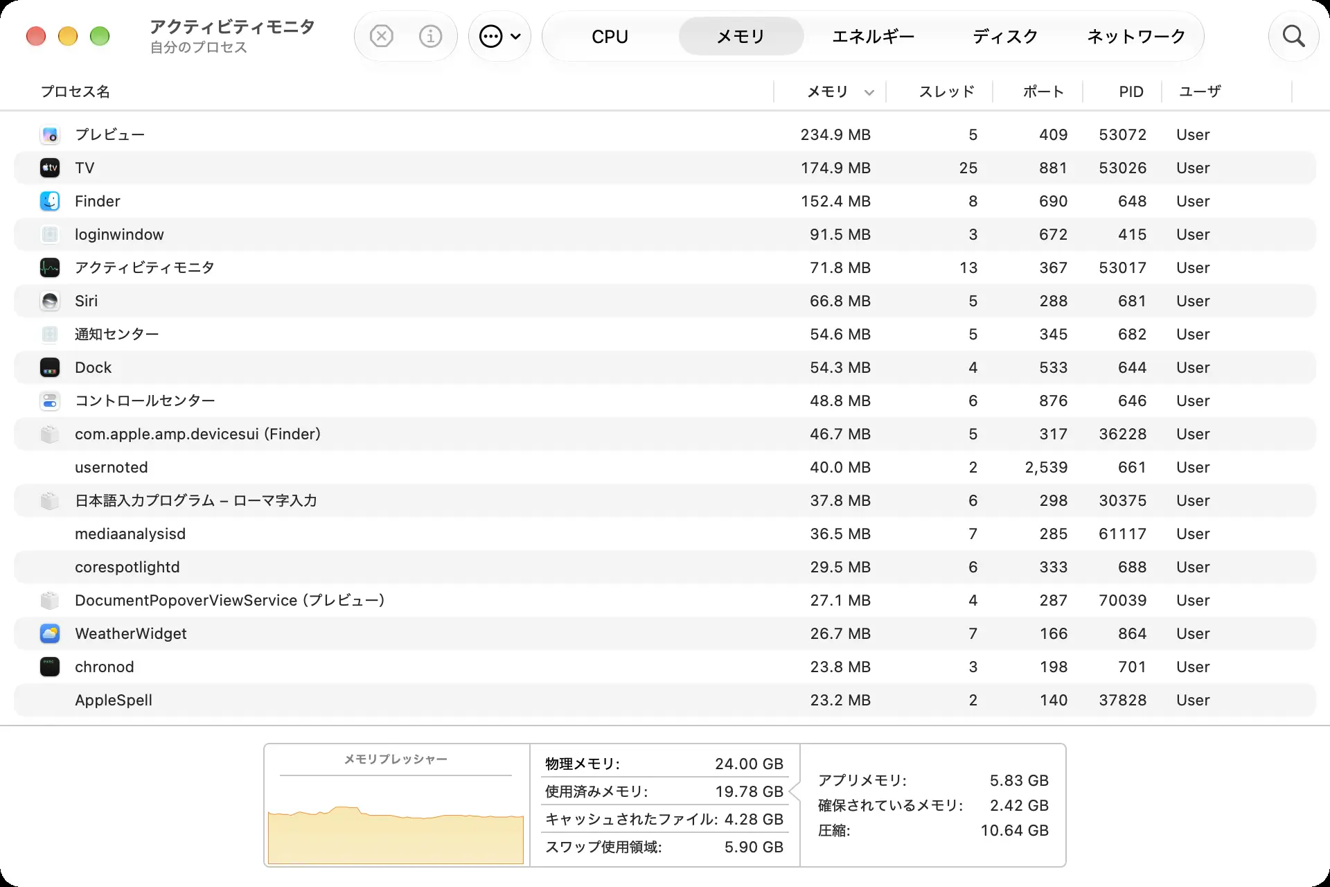Select the loginwindow process name
Screen dimensions: 1330x887
119,234
